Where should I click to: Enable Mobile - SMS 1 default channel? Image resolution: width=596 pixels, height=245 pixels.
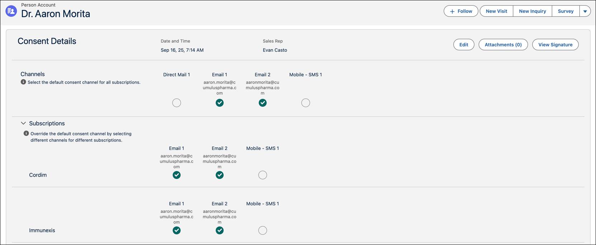click(x=306, y=103)
